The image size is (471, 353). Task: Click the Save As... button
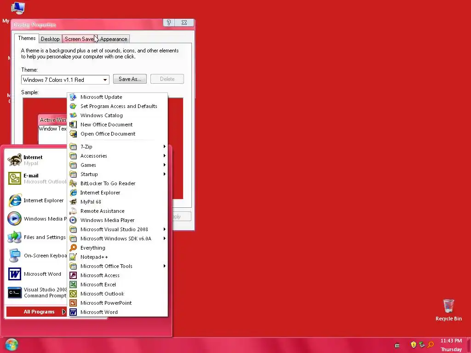(x=130, y=79)
